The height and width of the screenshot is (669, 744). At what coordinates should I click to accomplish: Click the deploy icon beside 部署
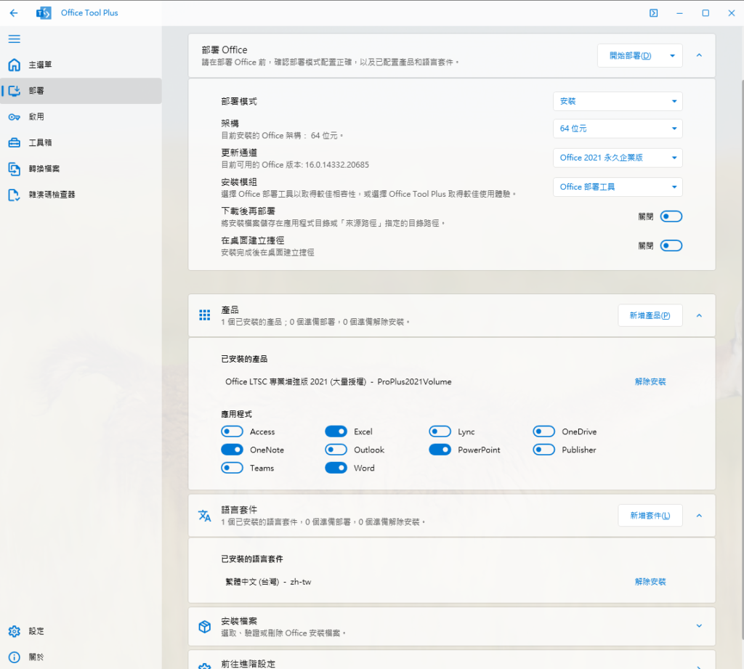[15, 91]
